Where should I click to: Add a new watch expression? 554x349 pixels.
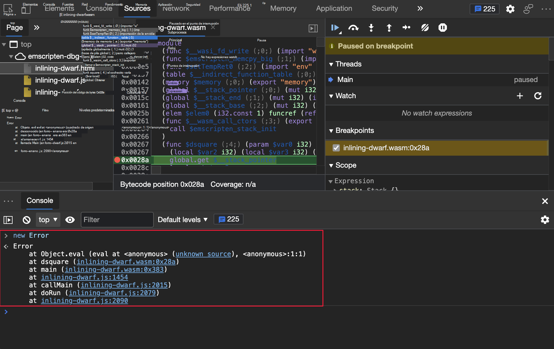click(520, 96)
